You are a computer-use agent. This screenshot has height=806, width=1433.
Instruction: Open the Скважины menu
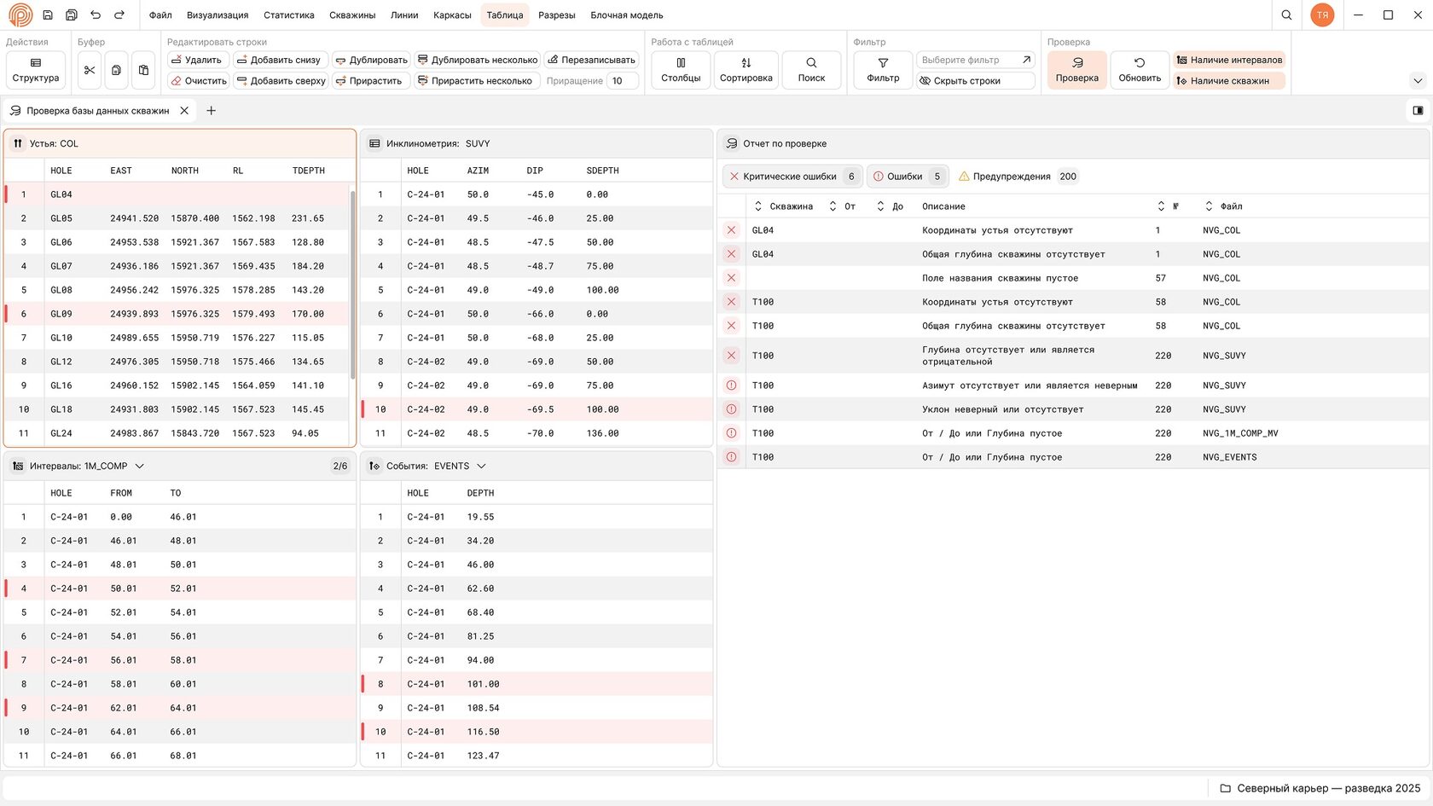pos(352,14)
